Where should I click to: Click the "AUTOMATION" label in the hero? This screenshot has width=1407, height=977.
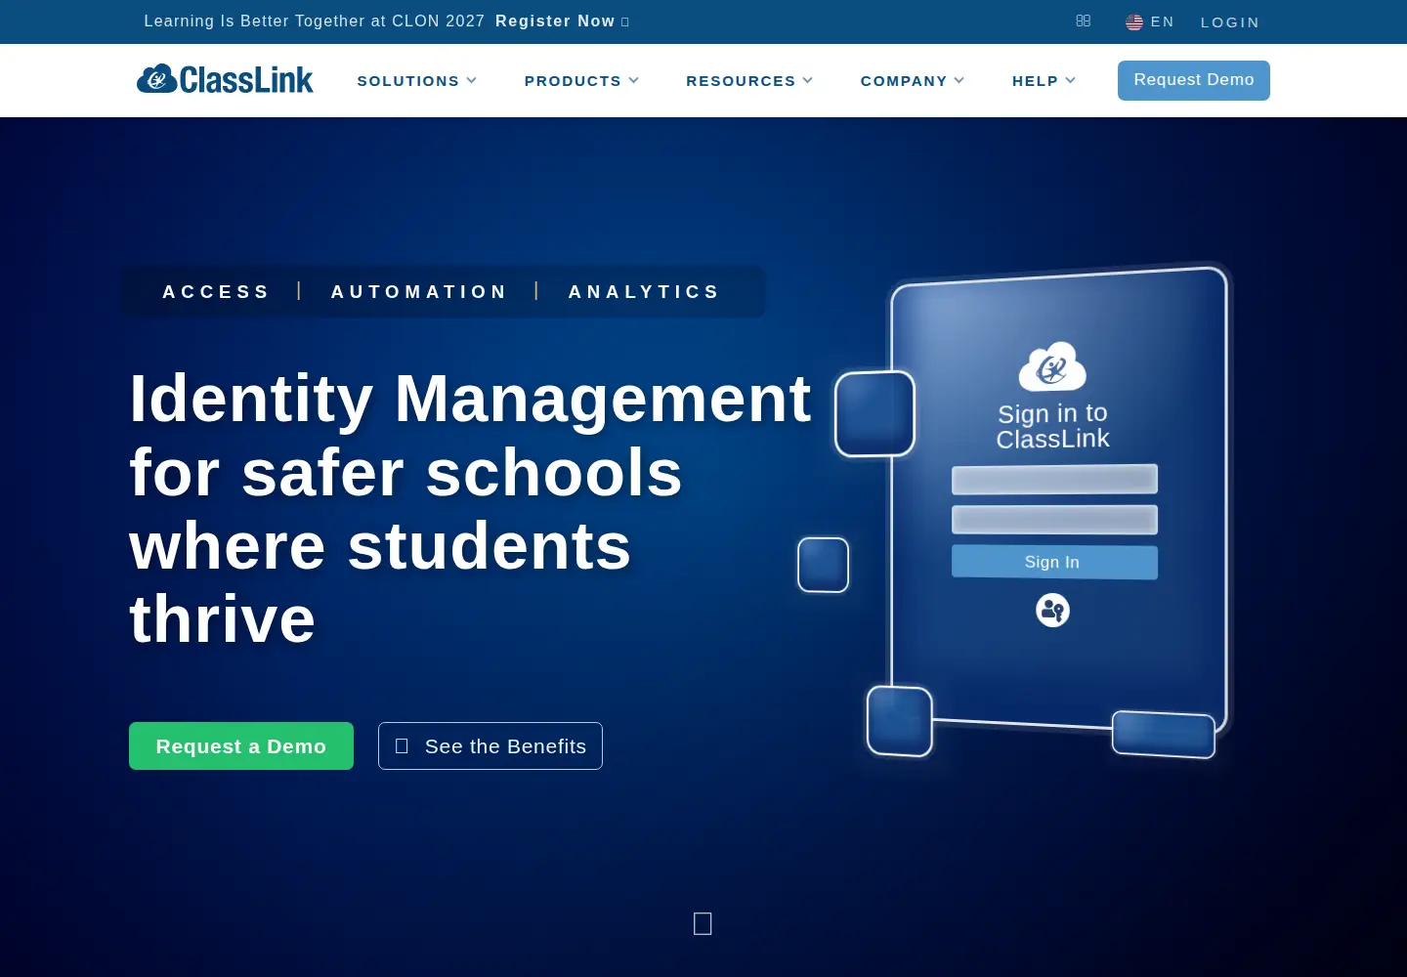tap(419, 292)
